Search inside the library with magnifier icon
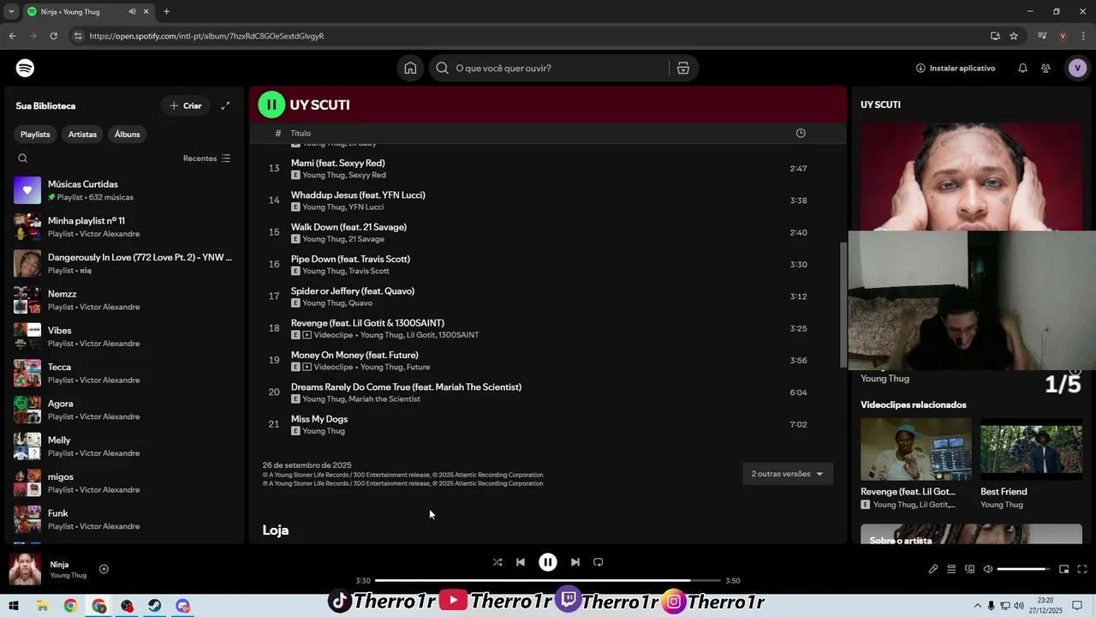Image resolution: width=1096 pixels, height=617 pixels. [x=23, y=159]
